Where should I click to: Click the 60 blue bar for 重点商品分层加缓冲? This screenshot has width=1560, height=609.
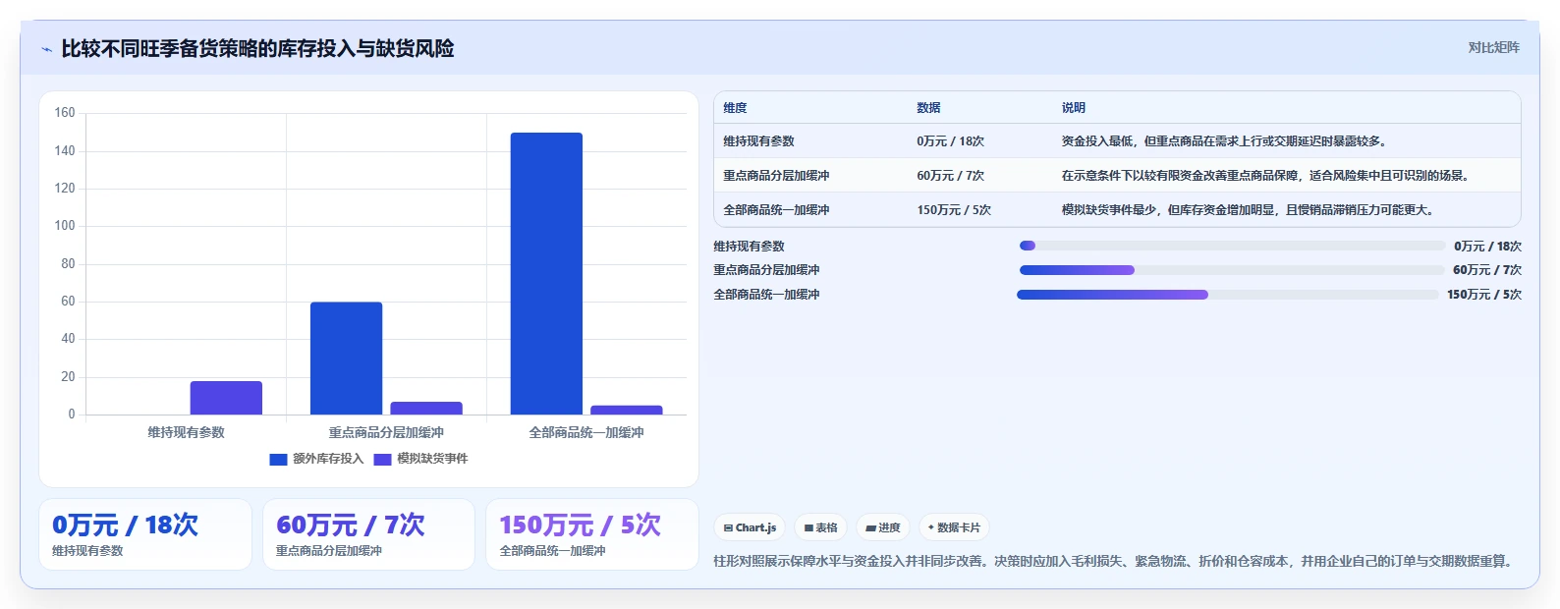click(x=346, y=359)
